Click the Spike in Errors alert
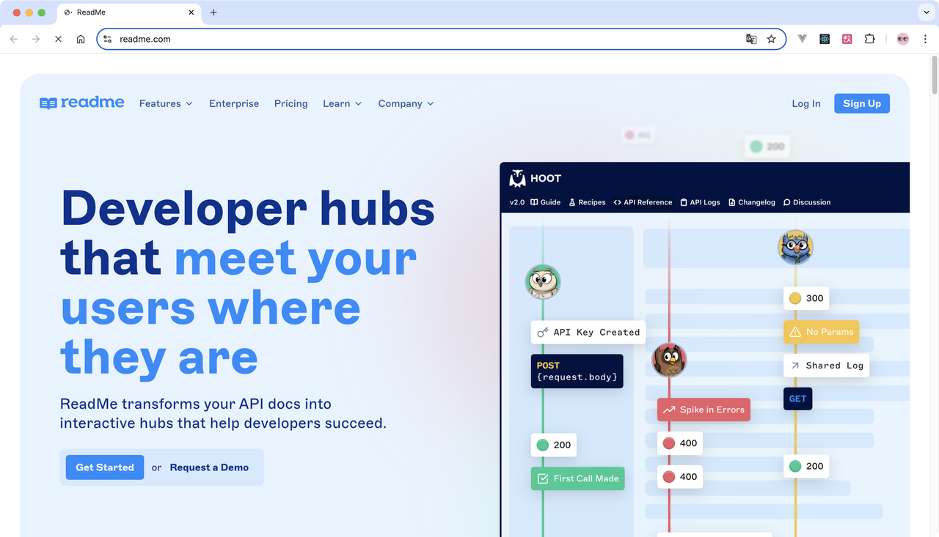 [x=704, y=410]
